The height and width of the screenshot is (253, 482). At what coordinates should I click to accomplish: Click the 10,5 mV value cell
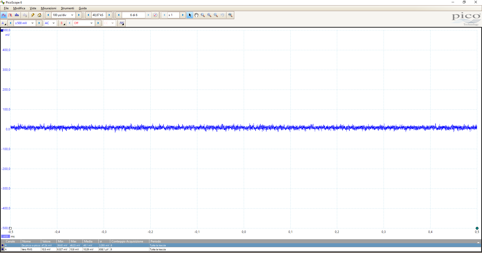coord(49,249)
